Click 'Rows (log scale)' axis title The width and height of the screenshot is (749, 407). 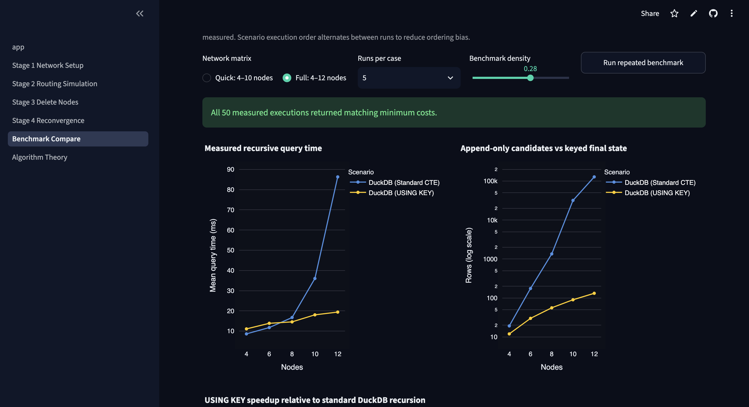coord(469,255)
